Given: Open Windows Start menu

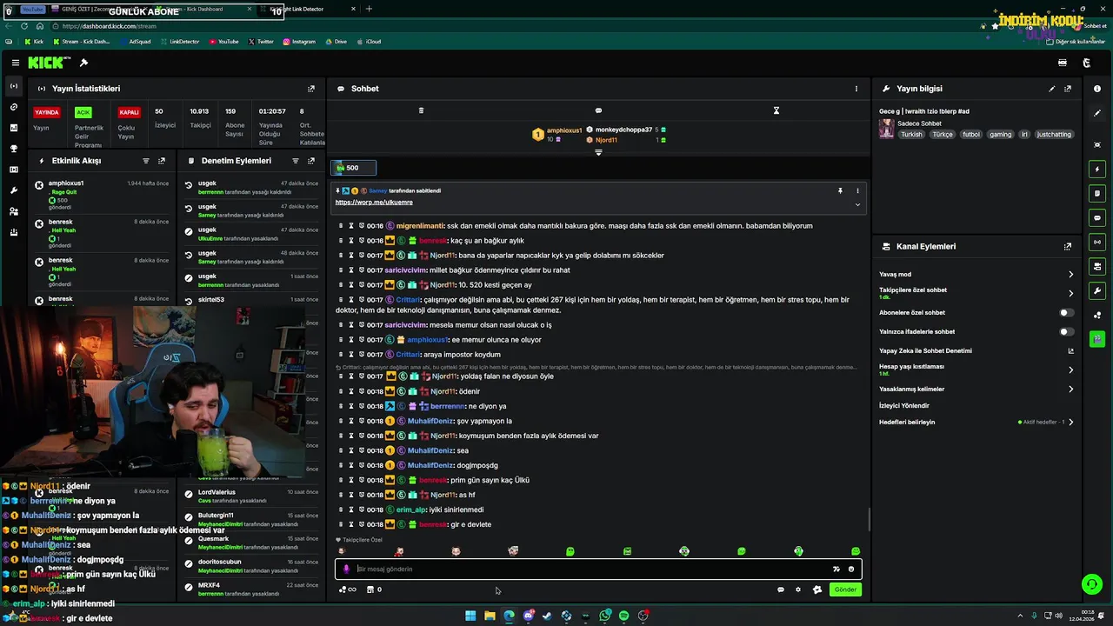Looking at the screenshot, I should [470, 616].
